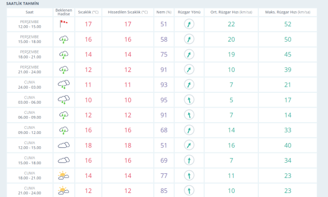The image size is (328, 197).
Task: Click humidity value 85
Action: click(164, 191)
